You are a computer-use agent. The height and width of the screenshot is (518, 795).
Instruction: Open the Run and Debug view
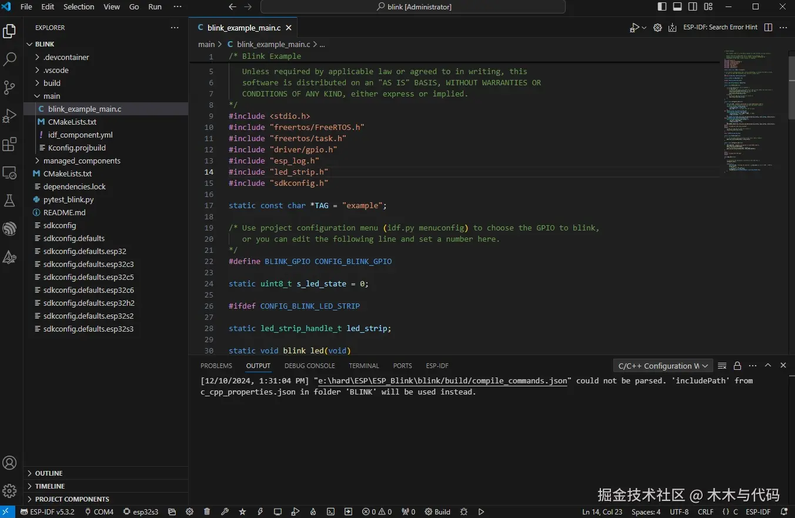pyautogui.click(x=9, y=116)
